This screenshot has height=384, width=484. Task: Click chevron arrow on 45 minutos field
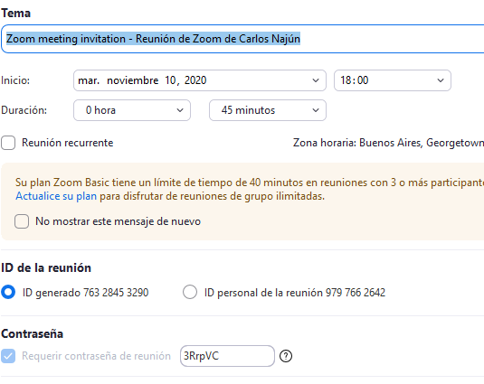click(316, 110)
